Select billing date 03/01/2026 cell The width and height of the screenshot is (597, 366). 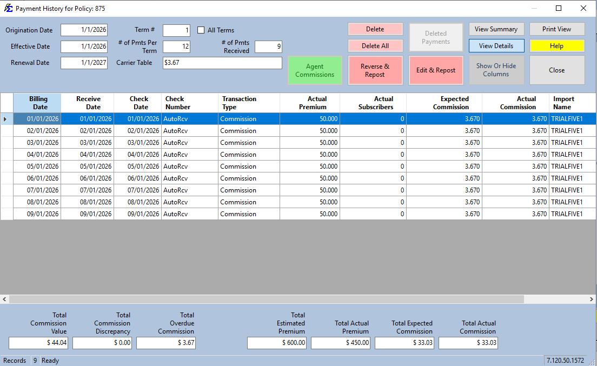(37, 143)
